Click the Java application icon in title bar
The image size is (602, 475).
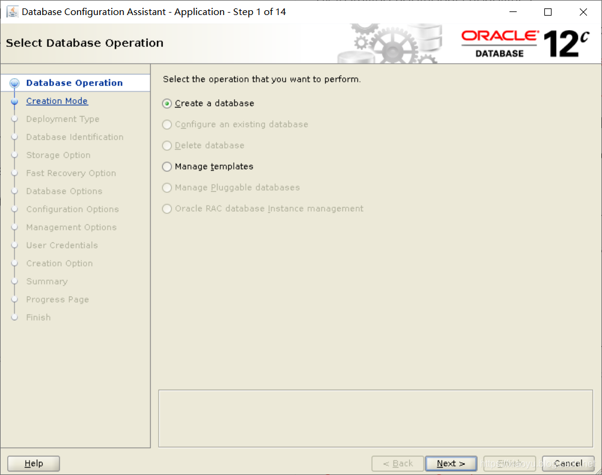click(12, 12)
